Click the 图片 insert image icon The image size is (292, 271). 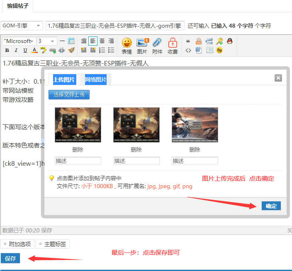(142, 46)
